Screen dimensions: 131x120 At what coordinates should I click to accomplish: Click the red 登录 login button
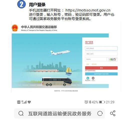point(101,68)
